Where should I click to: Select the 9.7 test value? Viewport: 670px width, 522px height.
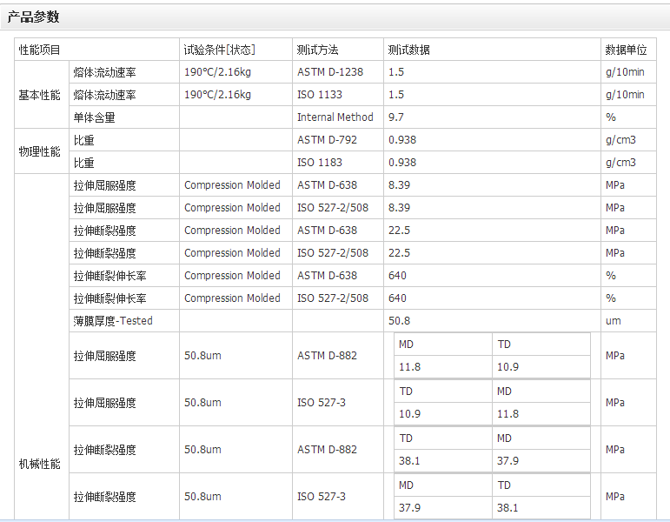click(396, 117)
